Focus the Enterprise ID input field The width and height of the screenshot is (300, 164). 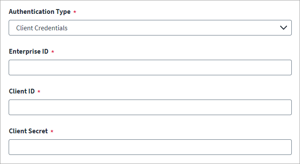tap(150, 68)
